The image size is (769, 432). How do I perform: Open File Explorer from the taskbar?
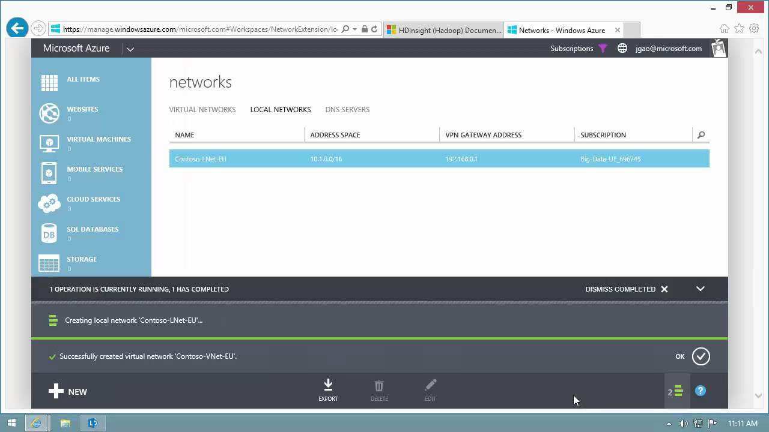coord(65,423)
